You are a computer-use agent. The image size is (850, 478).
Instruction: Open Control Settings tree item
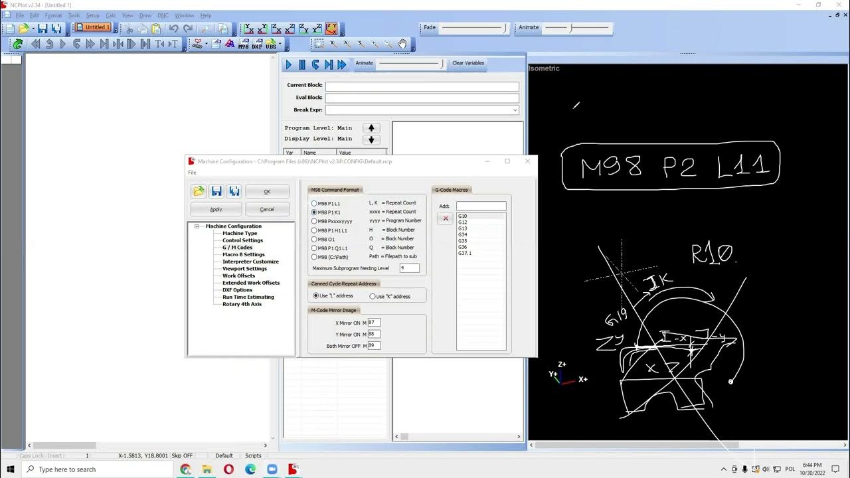point(242,240)
